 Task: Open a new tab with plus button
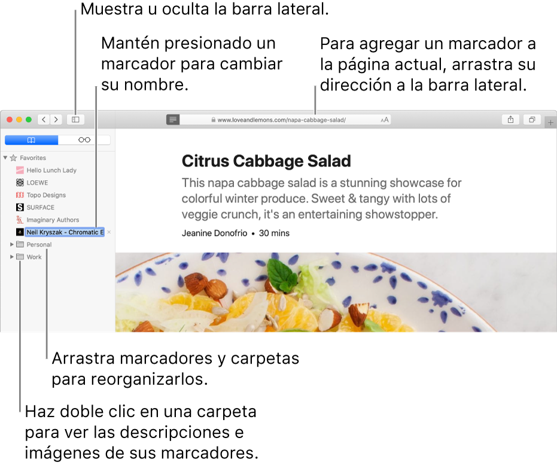tap(550, 123)
